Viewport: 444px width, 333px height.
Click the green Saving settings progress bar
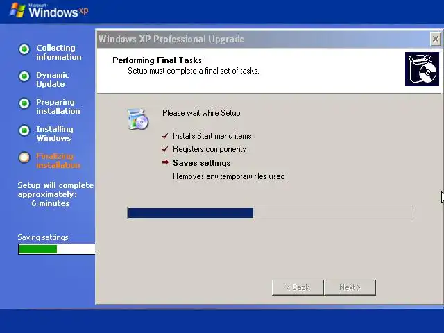pos(57,249)
